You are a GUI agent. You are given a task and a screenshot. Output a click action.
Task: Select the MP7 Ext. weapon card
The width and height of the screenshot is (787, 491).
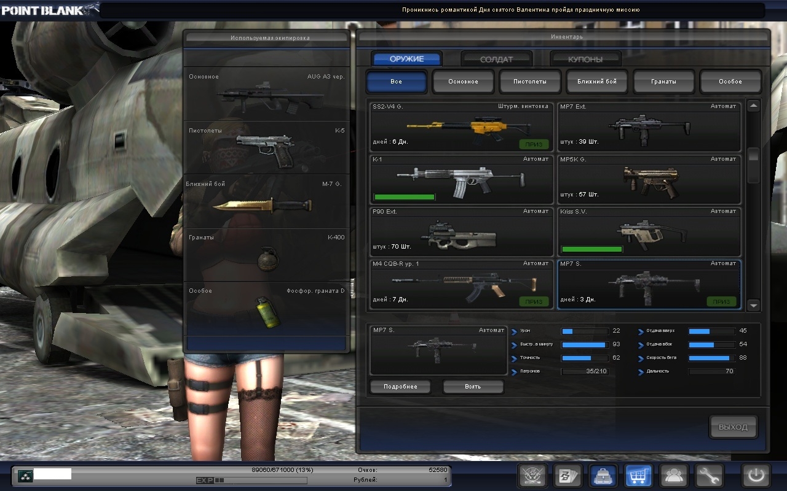[649, 126]
